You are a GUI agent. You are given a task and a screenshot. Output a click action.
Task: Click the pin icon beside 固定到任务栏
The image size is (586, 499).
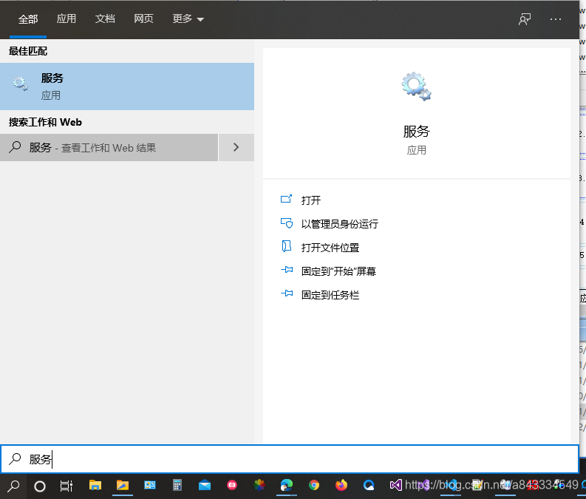(x=287, y=293)
